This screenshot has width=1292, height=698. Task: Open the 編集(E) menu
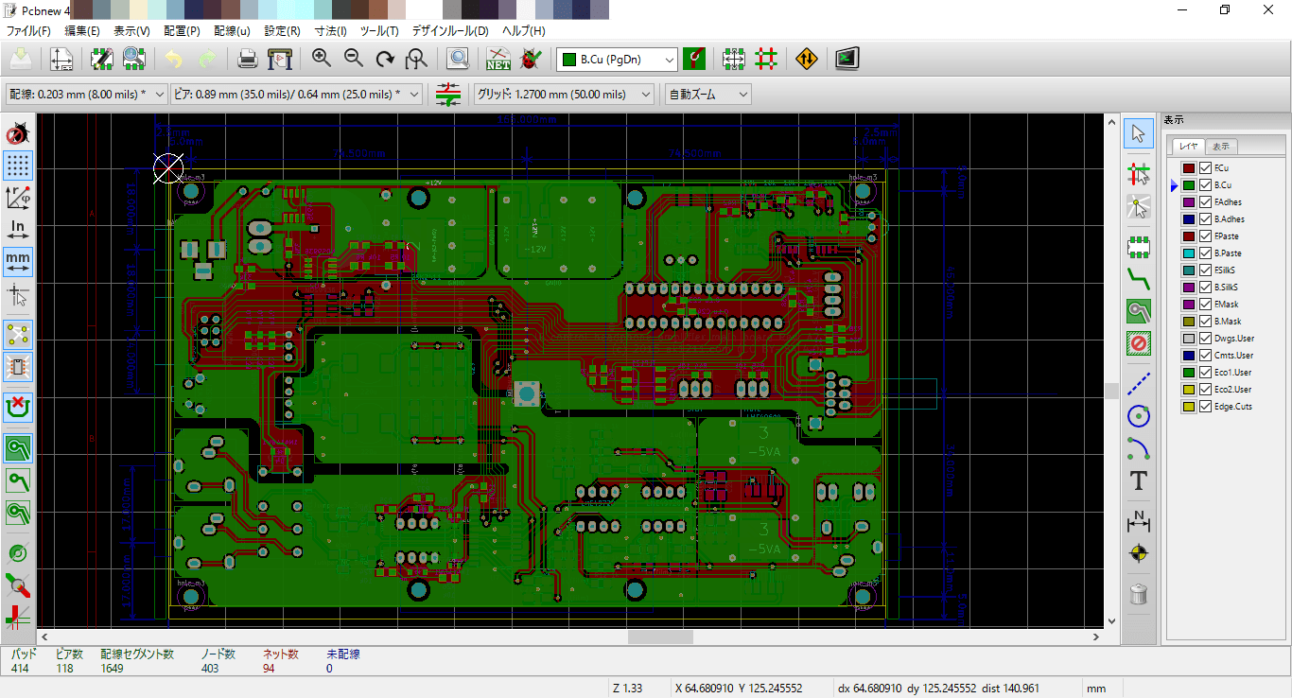tap(82, 31)
